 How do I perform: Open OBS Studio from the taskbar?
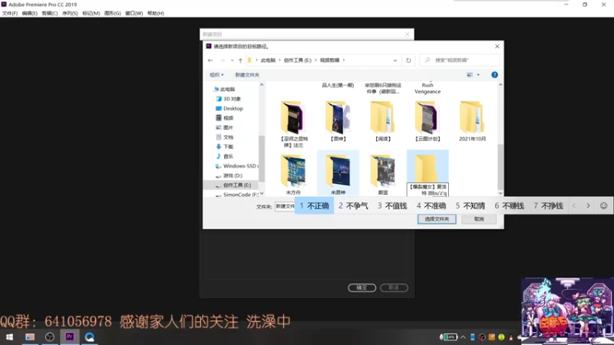coord(50,337)
